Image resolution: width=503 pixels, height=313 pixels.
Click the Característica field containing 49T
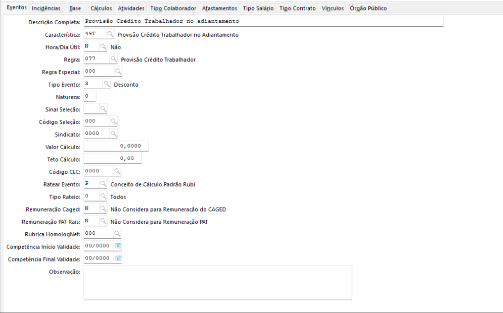click(95, 34)
